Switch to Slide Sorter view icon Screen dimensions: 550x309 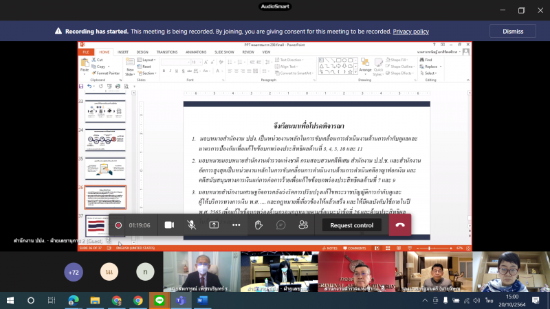pos(388,248)
